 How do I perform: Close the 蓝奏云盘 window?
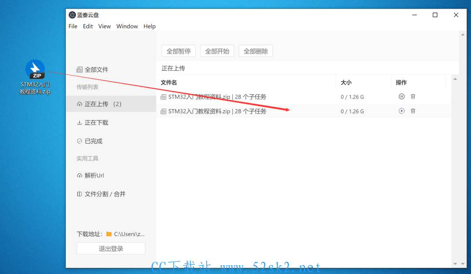point(456,15)
